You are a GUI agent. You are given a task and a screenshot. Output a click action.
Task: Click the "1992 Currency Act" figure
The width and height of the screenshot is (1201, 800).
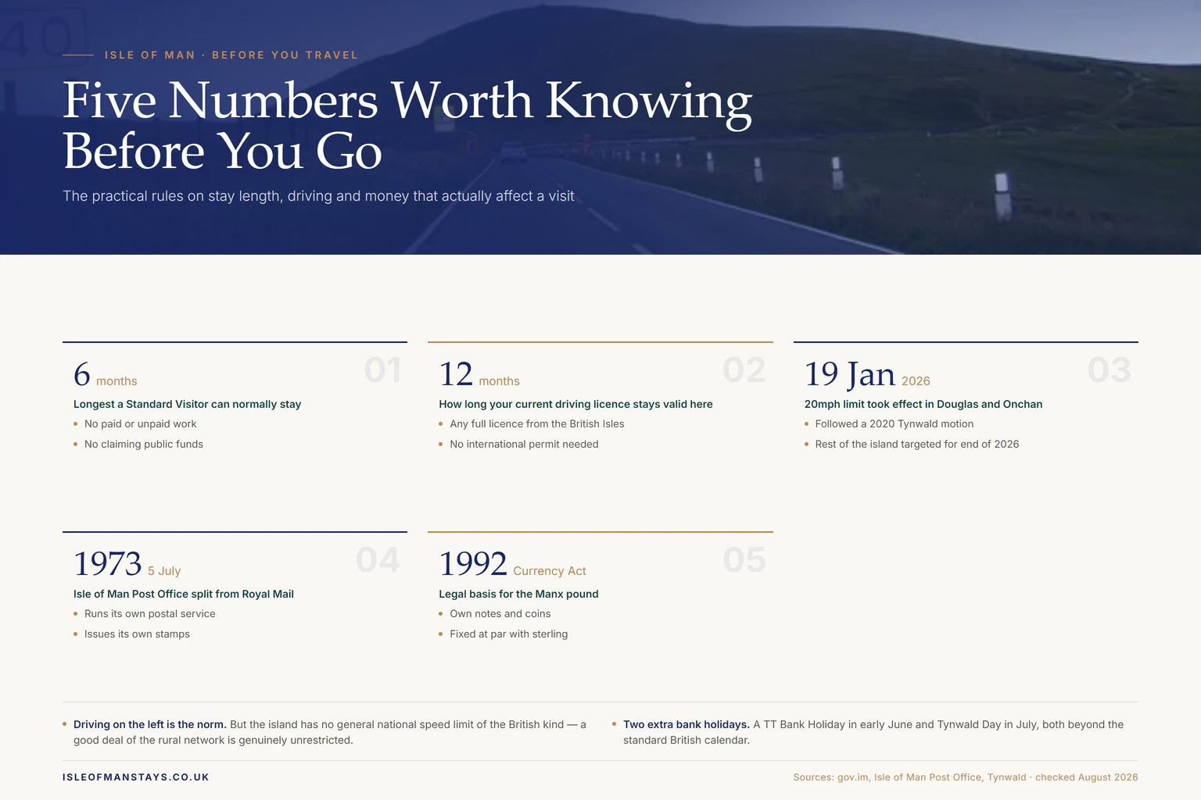tap(512, 565)
